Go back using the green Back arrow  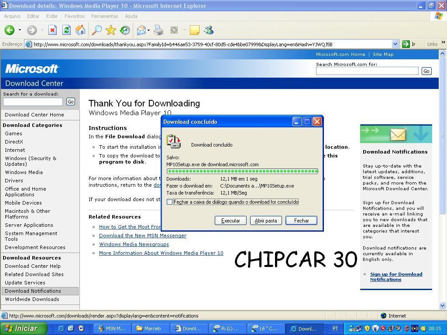(10, 30)
